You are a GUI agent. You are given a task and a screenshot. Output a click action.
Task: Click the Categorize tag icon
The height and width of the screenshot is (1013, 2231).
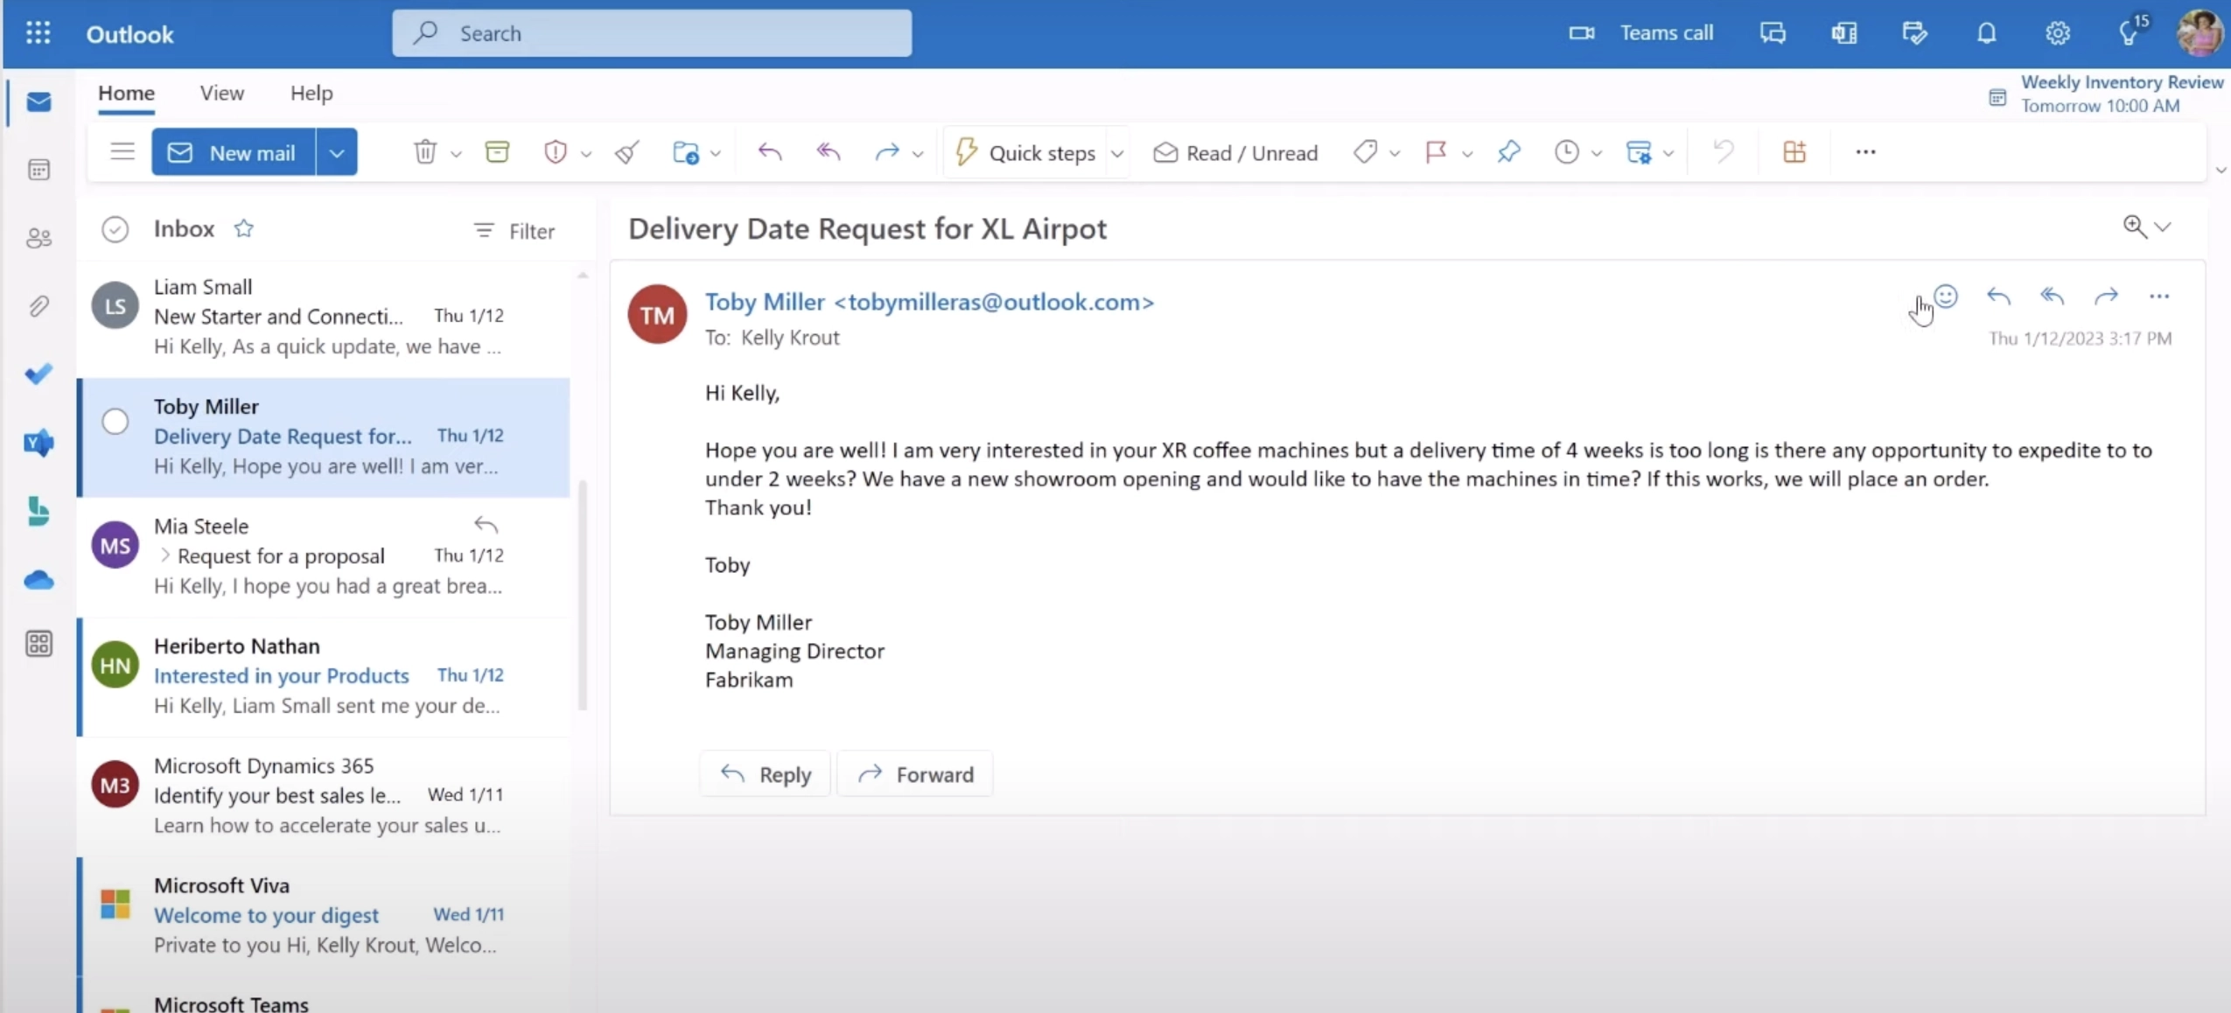pyautogui.click(x=1365, y=152)
